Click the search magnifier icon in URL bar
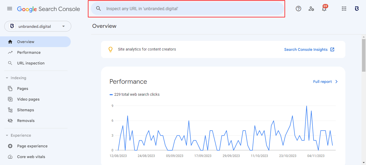 point(99,9)
